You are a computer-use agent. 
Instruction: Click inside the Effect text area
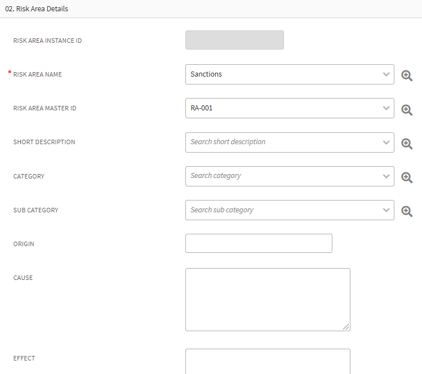tap(268, 362)
